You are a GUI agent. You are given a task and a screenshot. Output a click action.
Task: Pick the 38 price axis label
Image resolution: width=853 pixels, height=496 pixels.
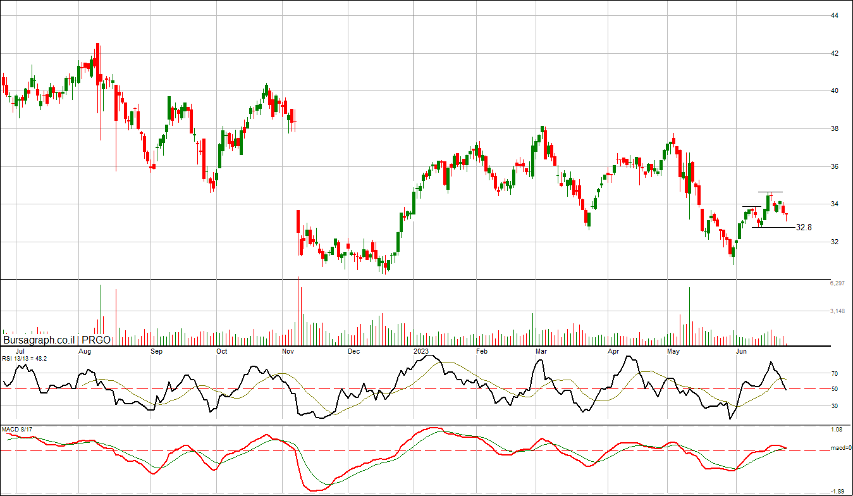[x=835, y=129]
